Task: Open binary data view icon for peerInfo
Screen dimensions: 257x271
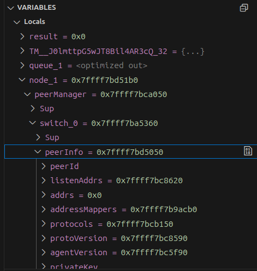Action: (248, 151)
